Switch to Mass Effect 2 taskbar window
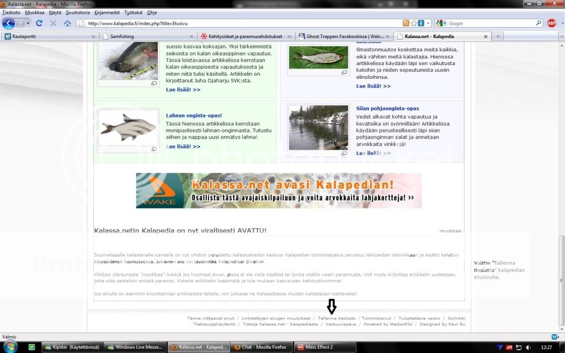The width and height of the screenshot is (565, 353). click(x=326, y=347)
